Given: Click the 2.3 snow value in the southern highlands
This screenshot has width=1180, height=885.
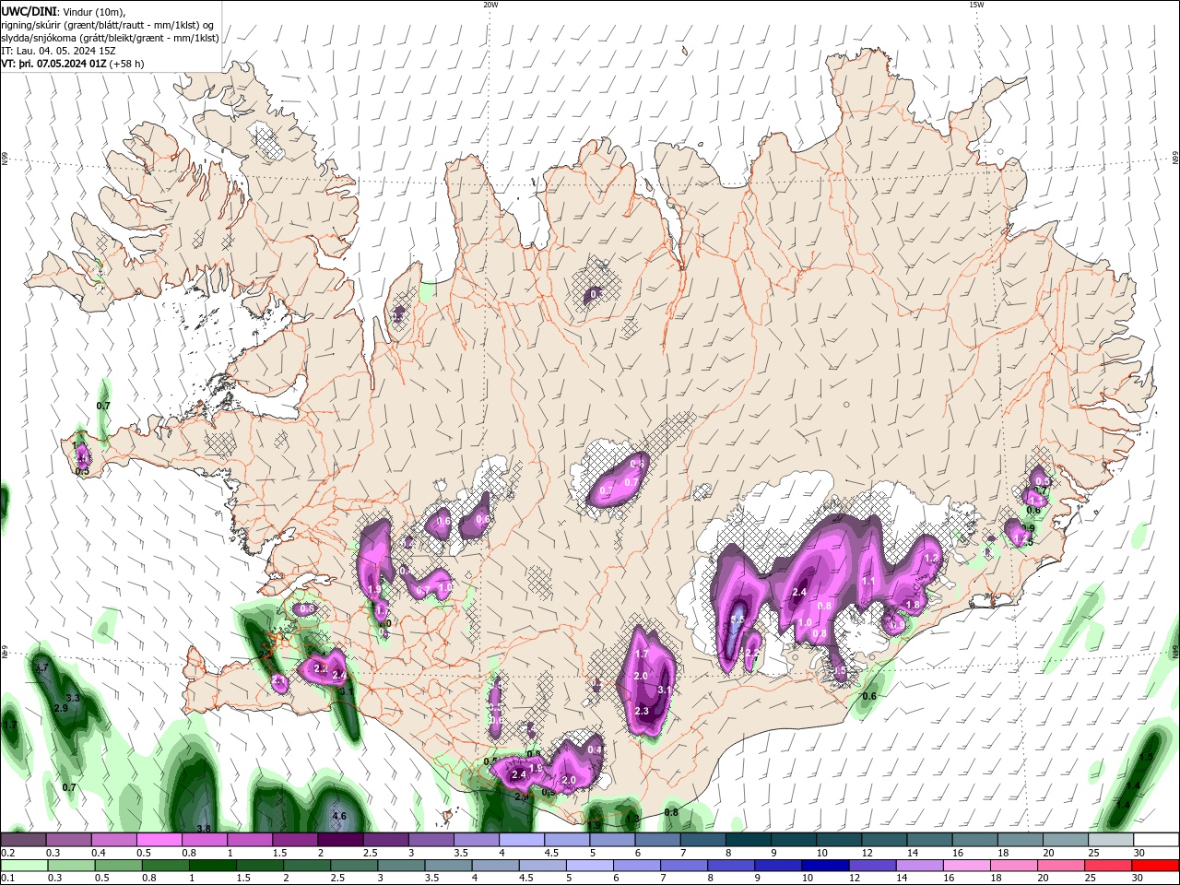Looking at the screenshot, I should click(643, 711).
